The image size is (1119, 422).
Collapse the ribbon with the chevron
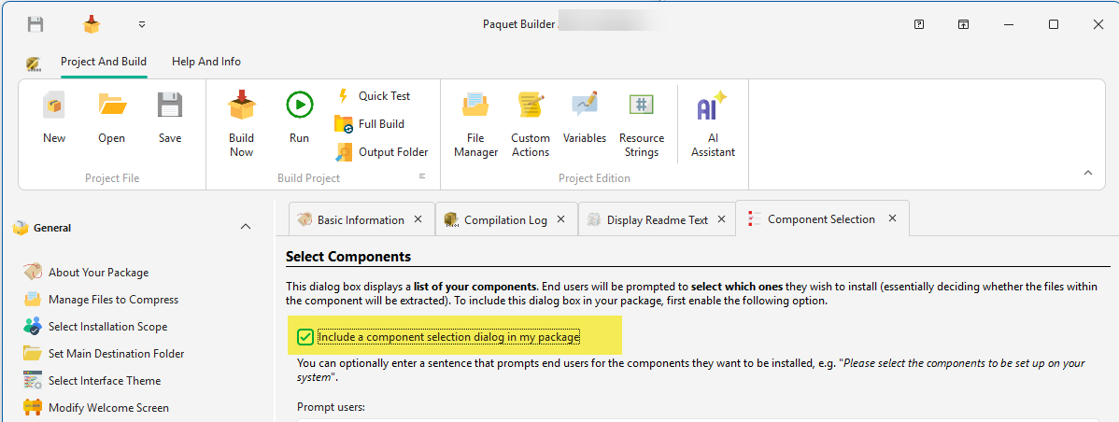(1088, 173)
